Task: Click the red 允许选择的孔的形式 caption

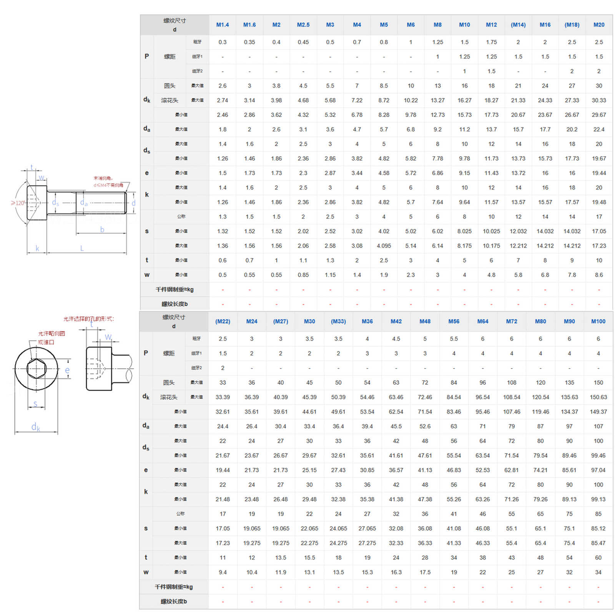Action: click(89, 319)
